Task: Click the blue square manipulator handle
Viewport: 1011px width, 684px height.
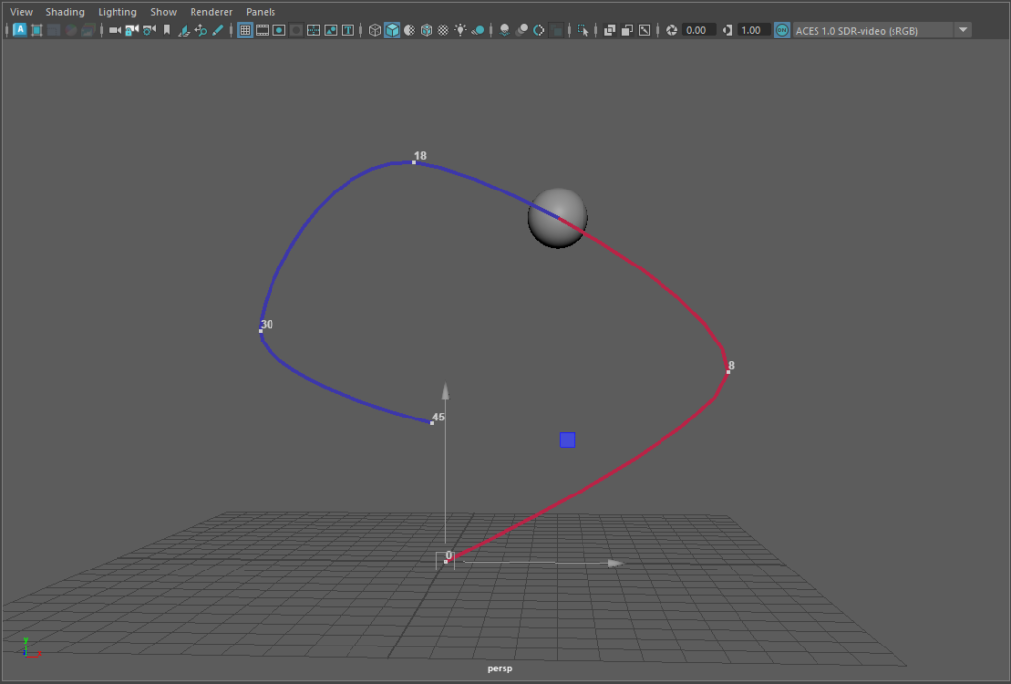Action: tap(567, 440)
